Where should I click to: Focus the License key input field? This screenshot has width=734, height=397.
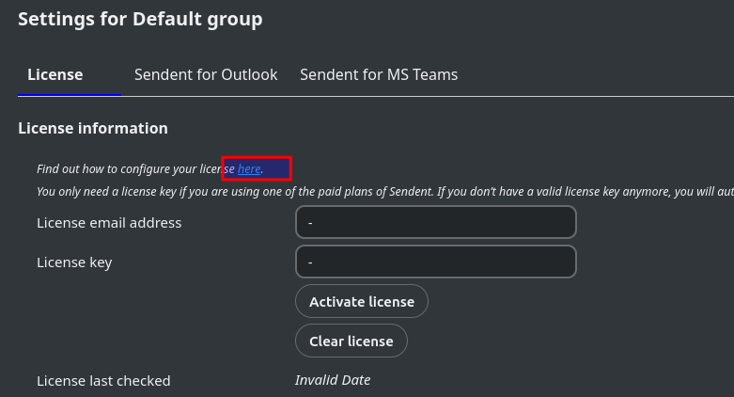435,262
